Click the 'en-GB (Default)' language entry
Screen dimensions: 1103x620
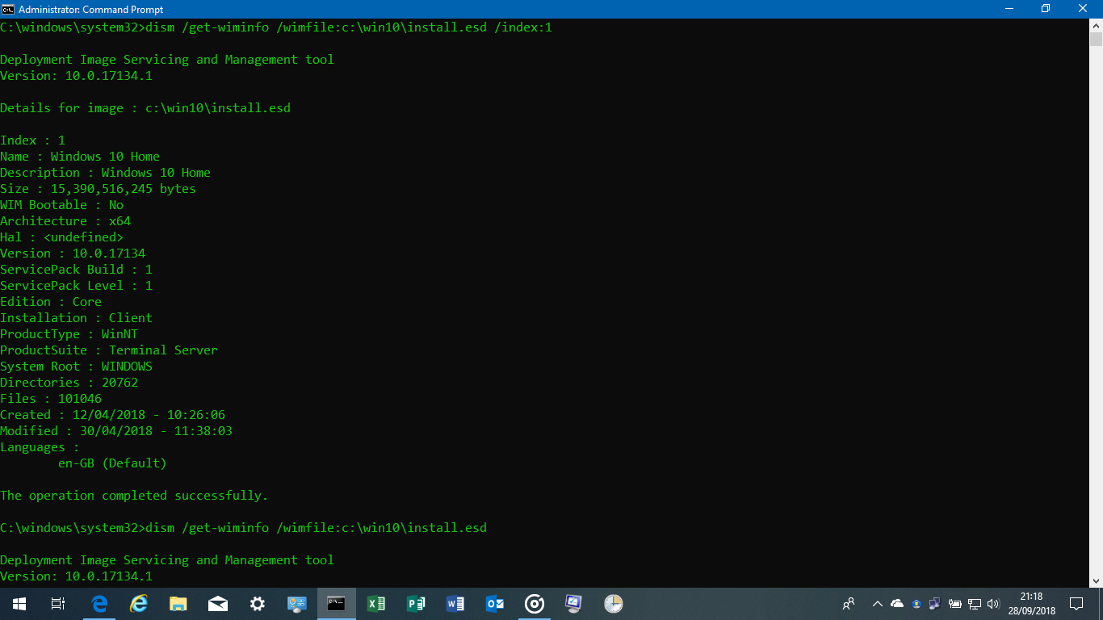pos(112,463)
